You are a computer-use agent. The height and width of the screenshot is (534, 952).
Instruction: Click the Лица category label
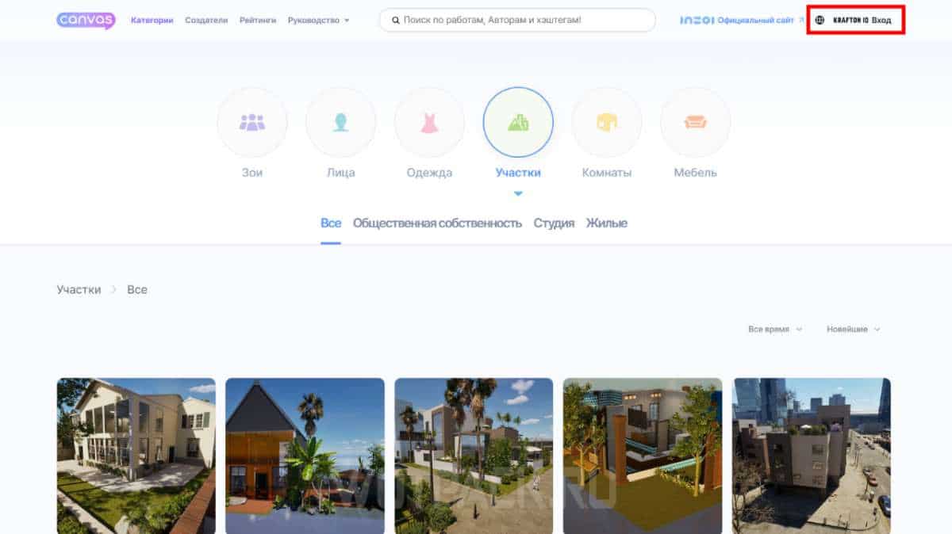341,173
